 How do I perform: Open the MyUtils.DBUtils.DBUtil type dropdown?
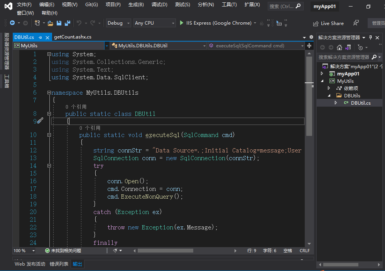tap(204, 46)
